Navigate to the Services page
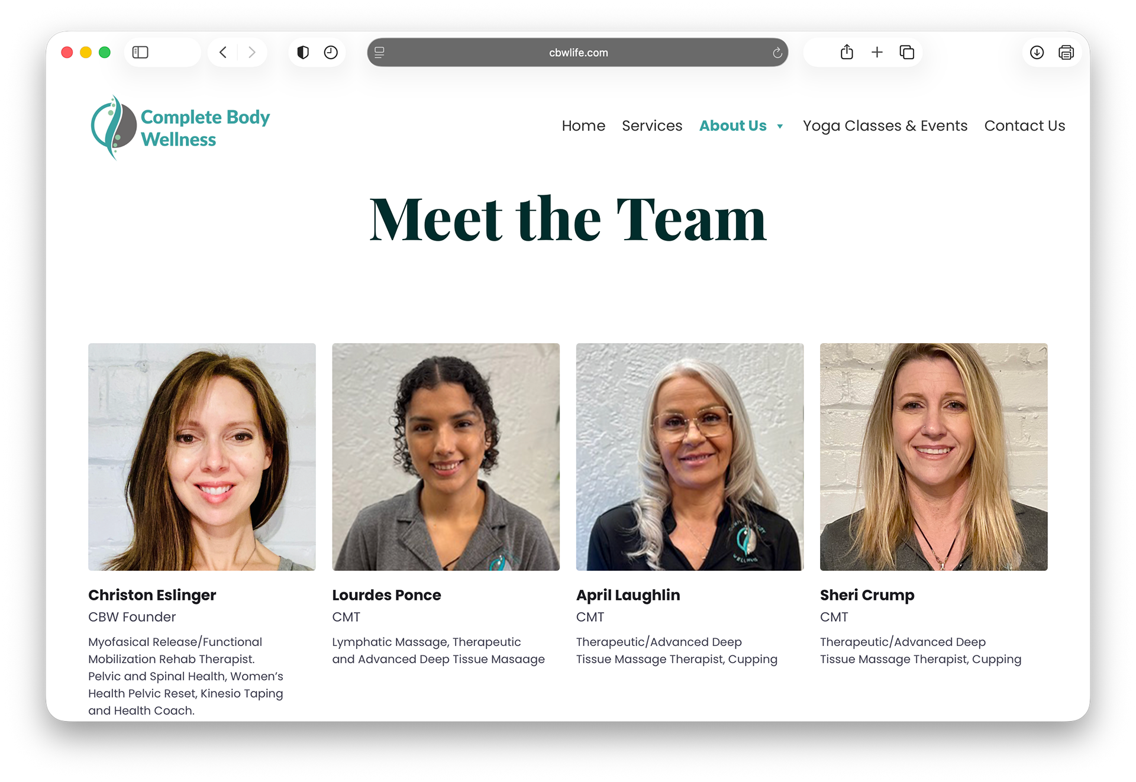1136x782 pixels. point(652,126)
